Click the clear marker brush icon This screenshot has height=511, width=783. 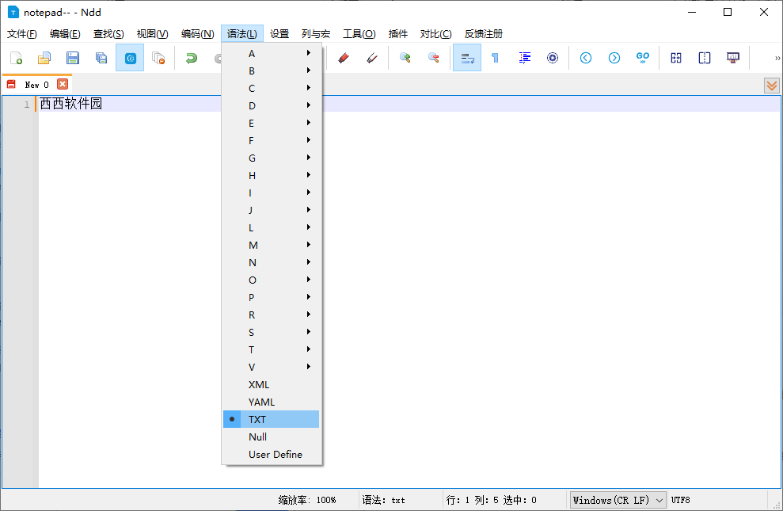pyautogui.click(x=371, y=58)
